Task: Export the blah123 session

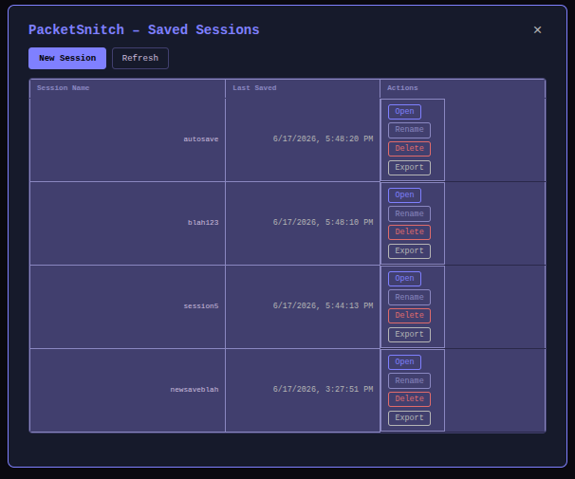Action: pos(409,251)
